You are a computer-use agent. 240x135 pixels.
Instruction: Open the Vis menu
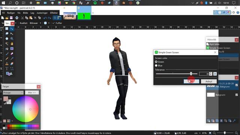[x=19, y=13]
